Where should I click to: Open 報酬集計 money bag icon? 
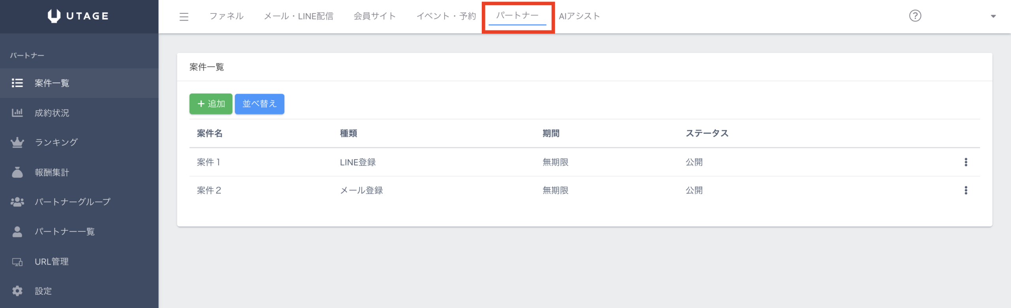tap(17, 173)
